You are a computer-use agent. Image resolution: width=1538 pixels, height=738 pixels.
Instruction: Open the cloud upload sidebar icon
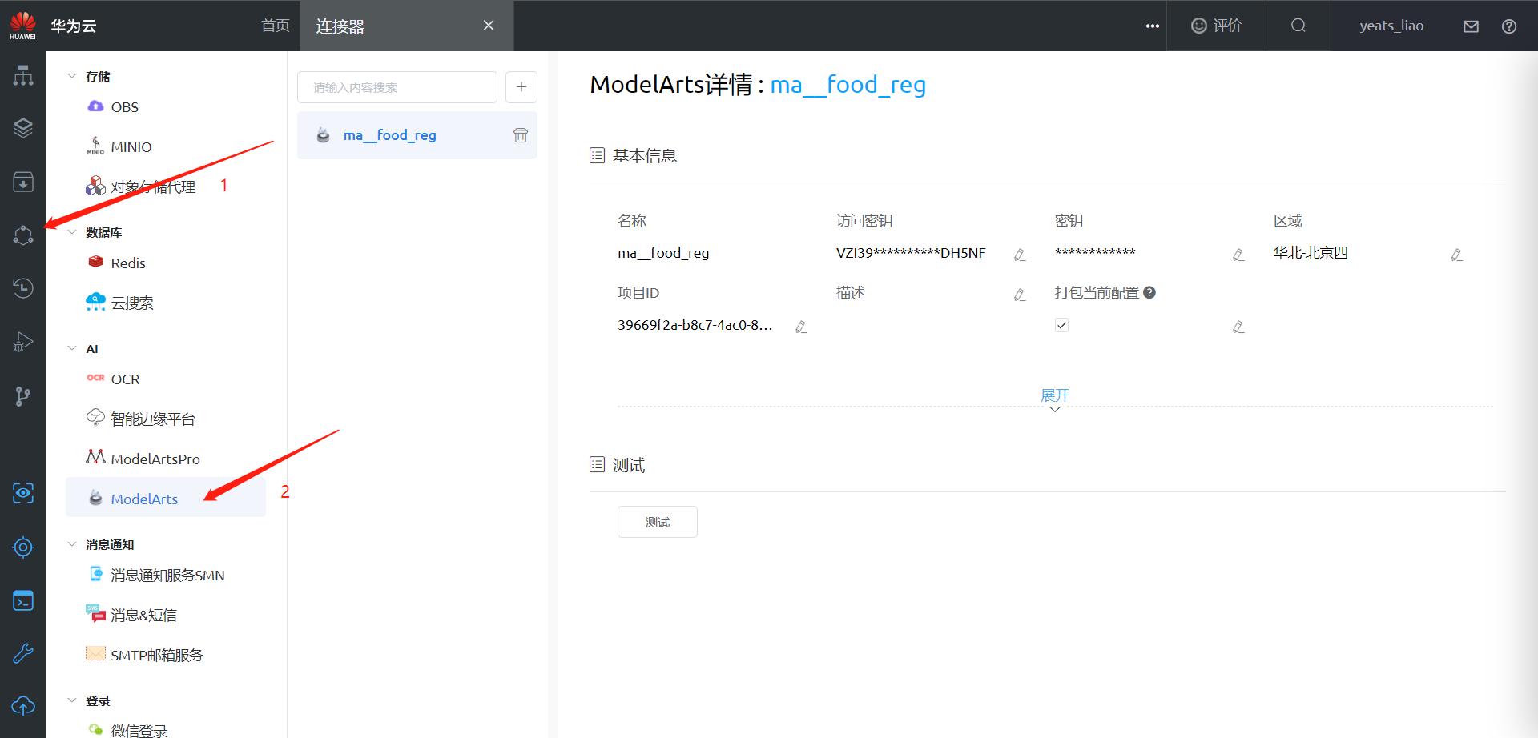tap(23, 705)
